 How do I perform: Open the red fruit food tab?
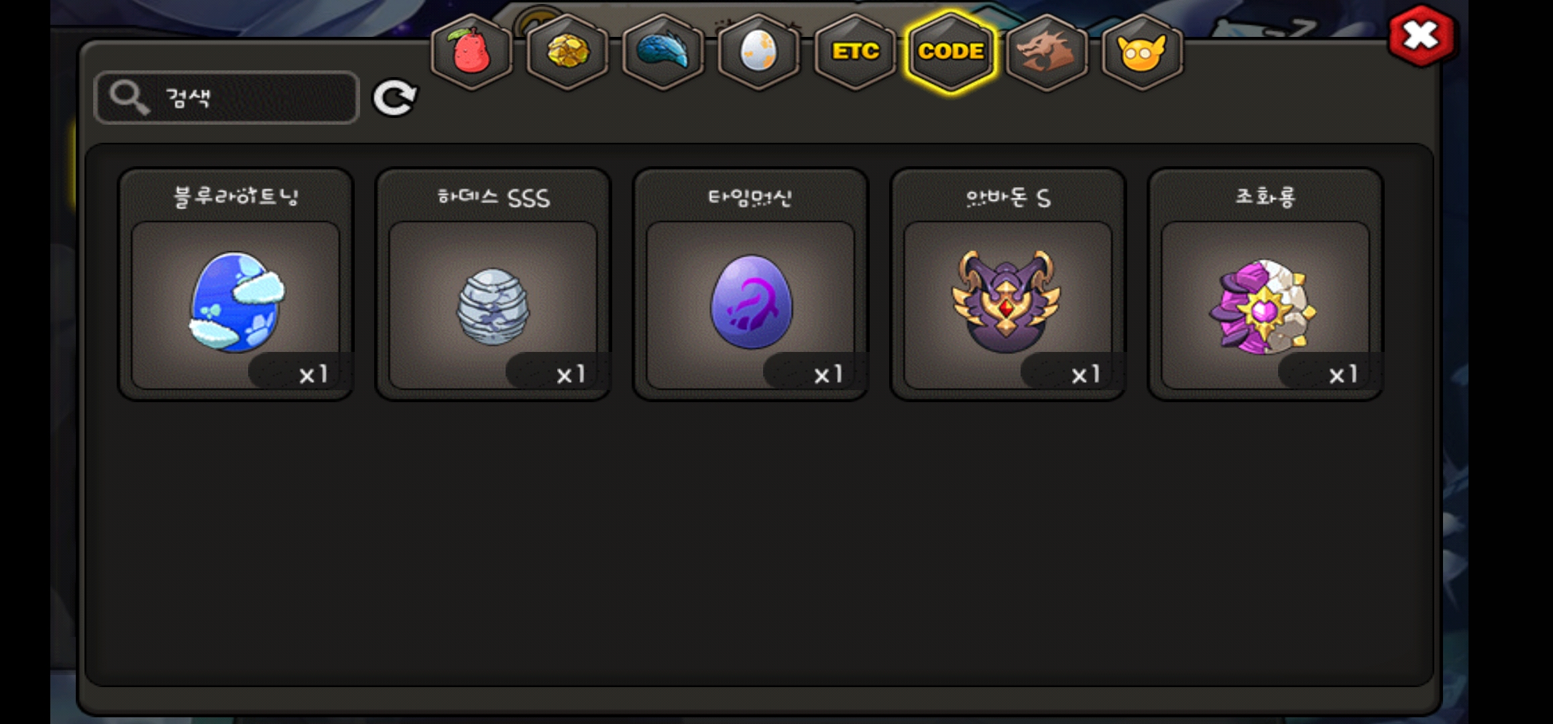click(x=472, y=52)
